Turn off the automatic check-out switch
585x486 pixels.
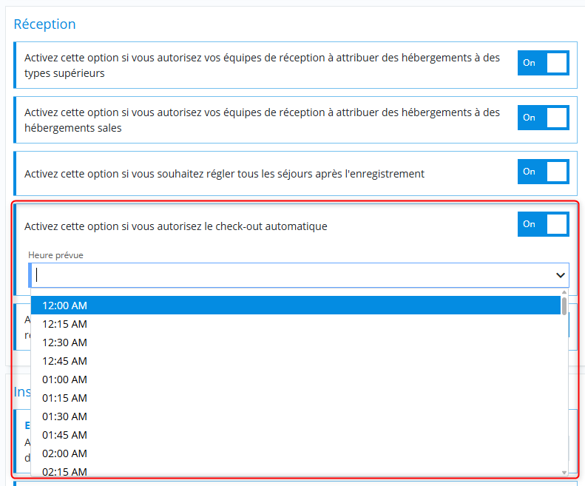(x=543, y=224)
